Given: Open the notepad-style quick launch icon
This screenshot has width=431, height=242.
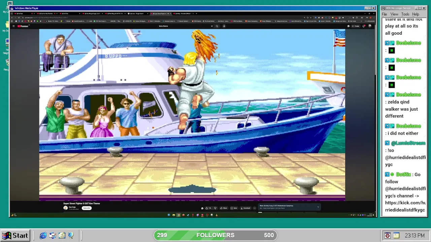Looking at the screenshot, I should click(x=62, y=236).
